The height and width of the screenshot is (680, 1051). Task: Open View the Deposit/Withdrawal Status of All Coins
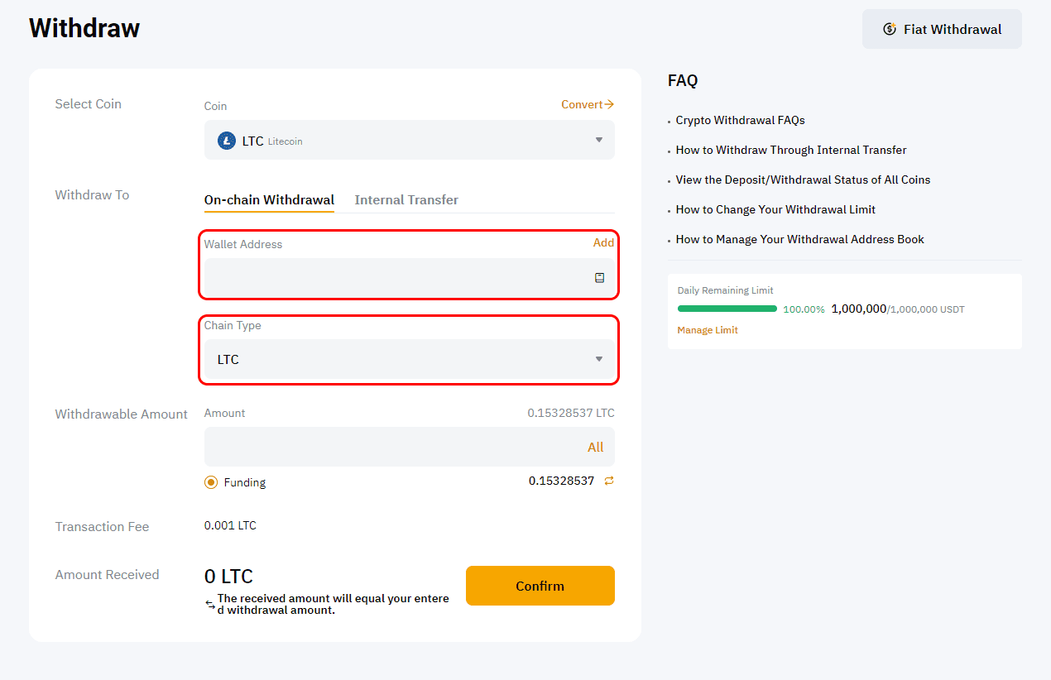coord(804,180)
